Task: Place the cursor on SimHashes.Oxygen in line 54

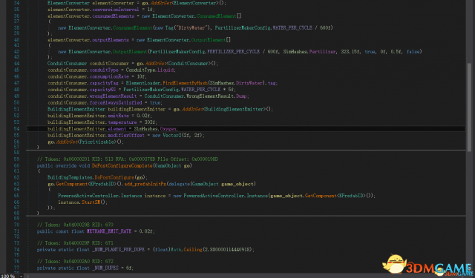Action: point(155,129)
